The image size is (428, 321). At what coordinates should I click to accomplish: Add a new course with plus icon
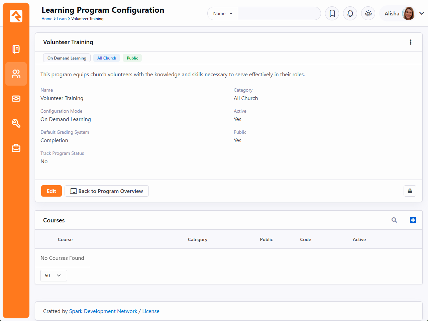tap(413, 220)
